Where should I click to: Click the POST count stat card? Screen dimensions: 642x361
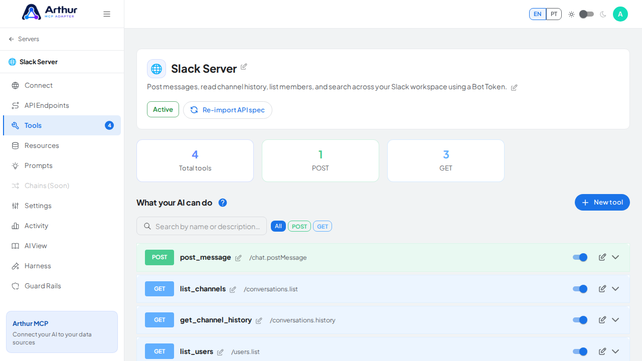[x=320, y=160]
